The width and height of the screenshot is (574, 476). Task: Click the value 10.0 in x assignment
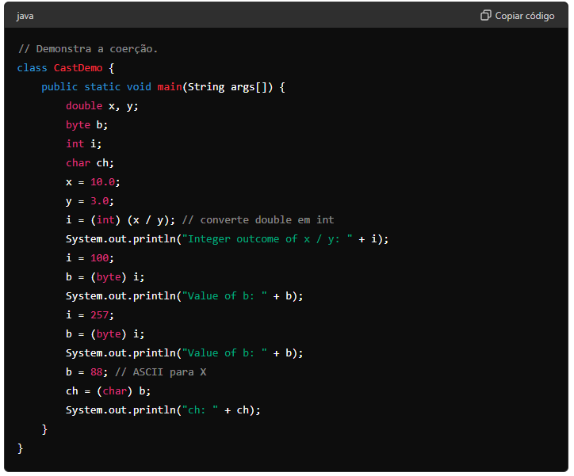102,182
